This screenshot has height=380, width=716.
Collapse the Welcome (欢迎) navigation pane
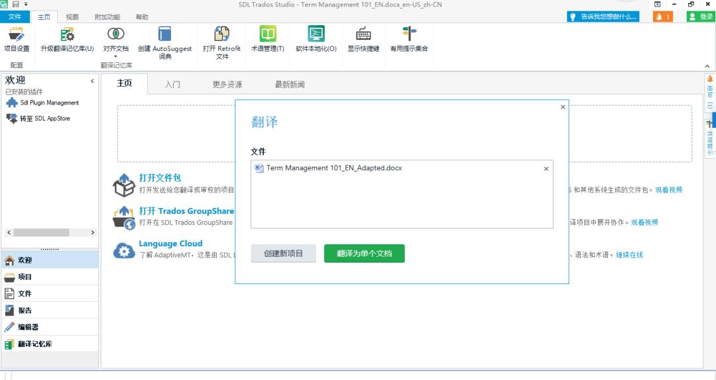(x=92, y=81)
